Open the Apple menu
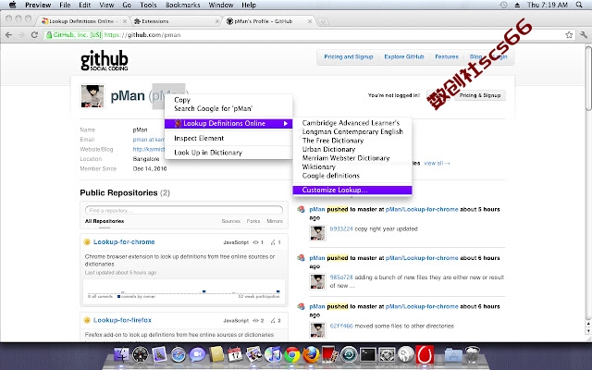The image size is (592, 370). (12, 5)
